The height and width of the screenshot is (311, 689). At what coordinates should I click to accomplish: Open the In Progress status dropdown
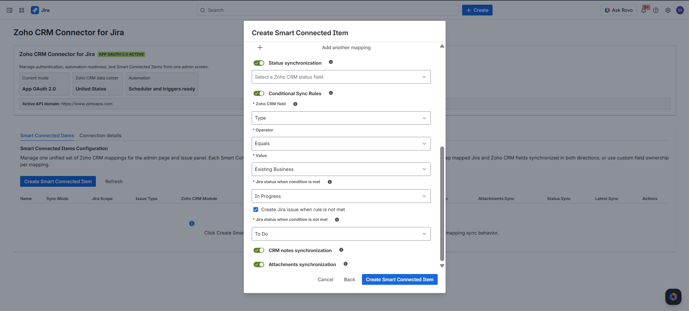point(341,196)
